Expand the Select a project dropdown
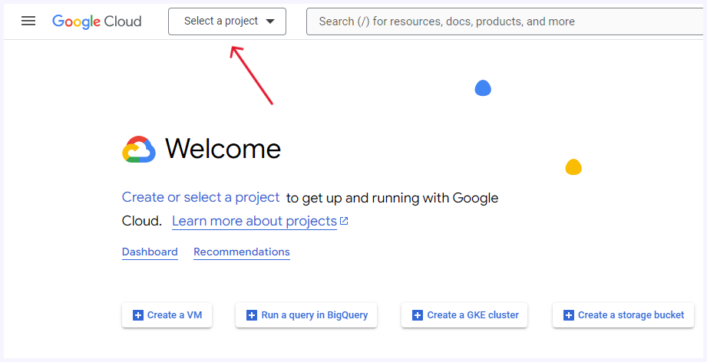Screen dimensions: 707x362 click(227, 21)
